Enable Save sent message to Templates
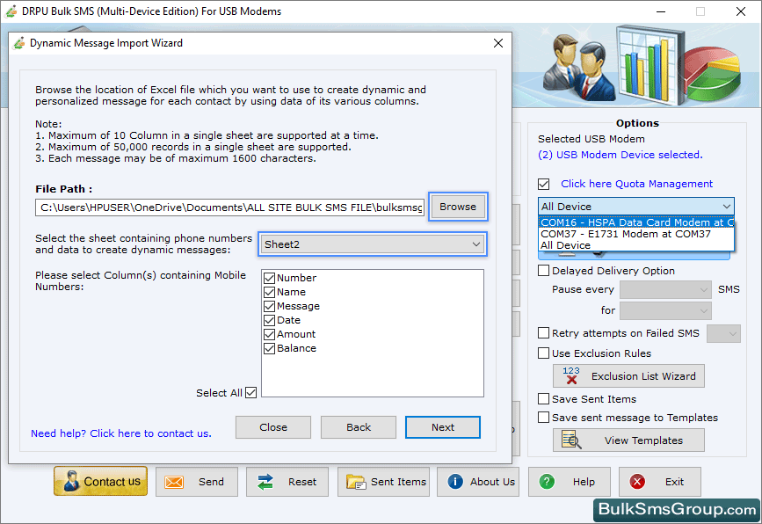Image resolution: width=762 pixels, height=524 pixels. pyautogui.click(x=544, y=418)
